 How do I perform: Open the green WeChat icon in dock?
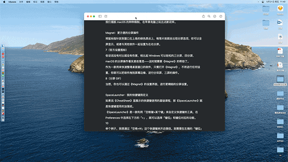pyautogui.click(x=3, y=76)
